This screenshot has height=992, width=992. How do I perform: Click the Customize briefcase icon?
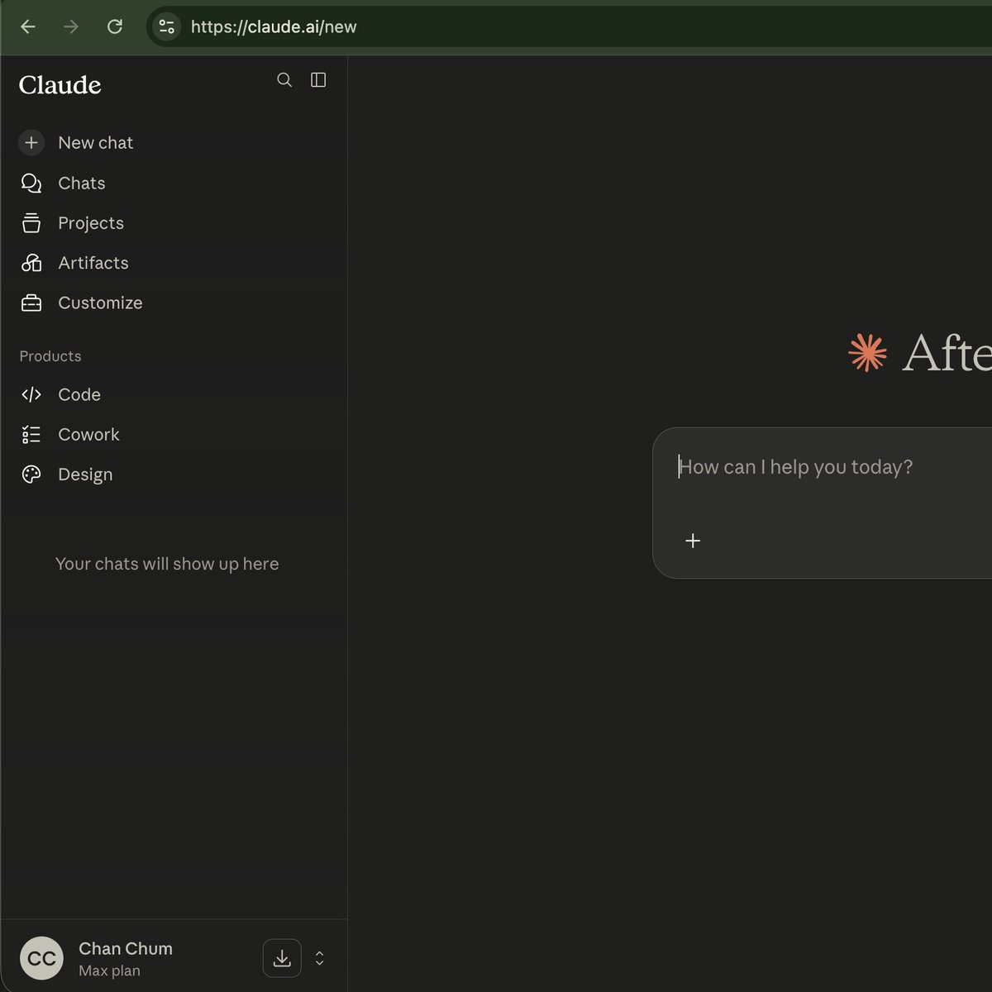pyautogui.click(x=31, y=303)
